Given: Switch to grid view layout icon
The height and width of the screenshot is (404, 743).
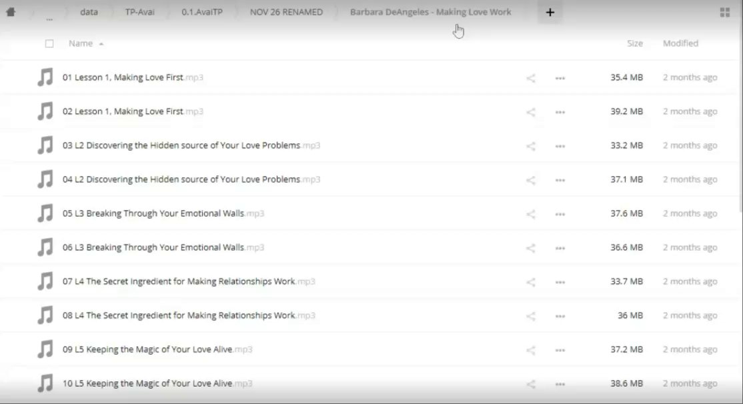Looking at the screenshot, I should coord(725,12).
